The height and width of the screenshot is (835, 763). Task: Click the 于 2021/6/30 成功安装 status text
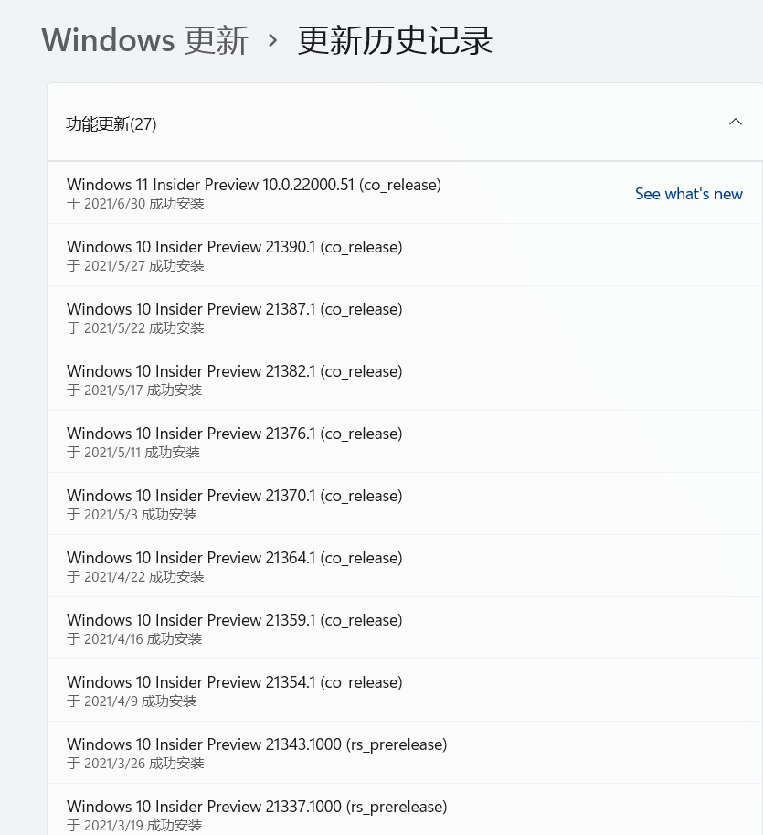pyautogui.click(x=135, y=204)
